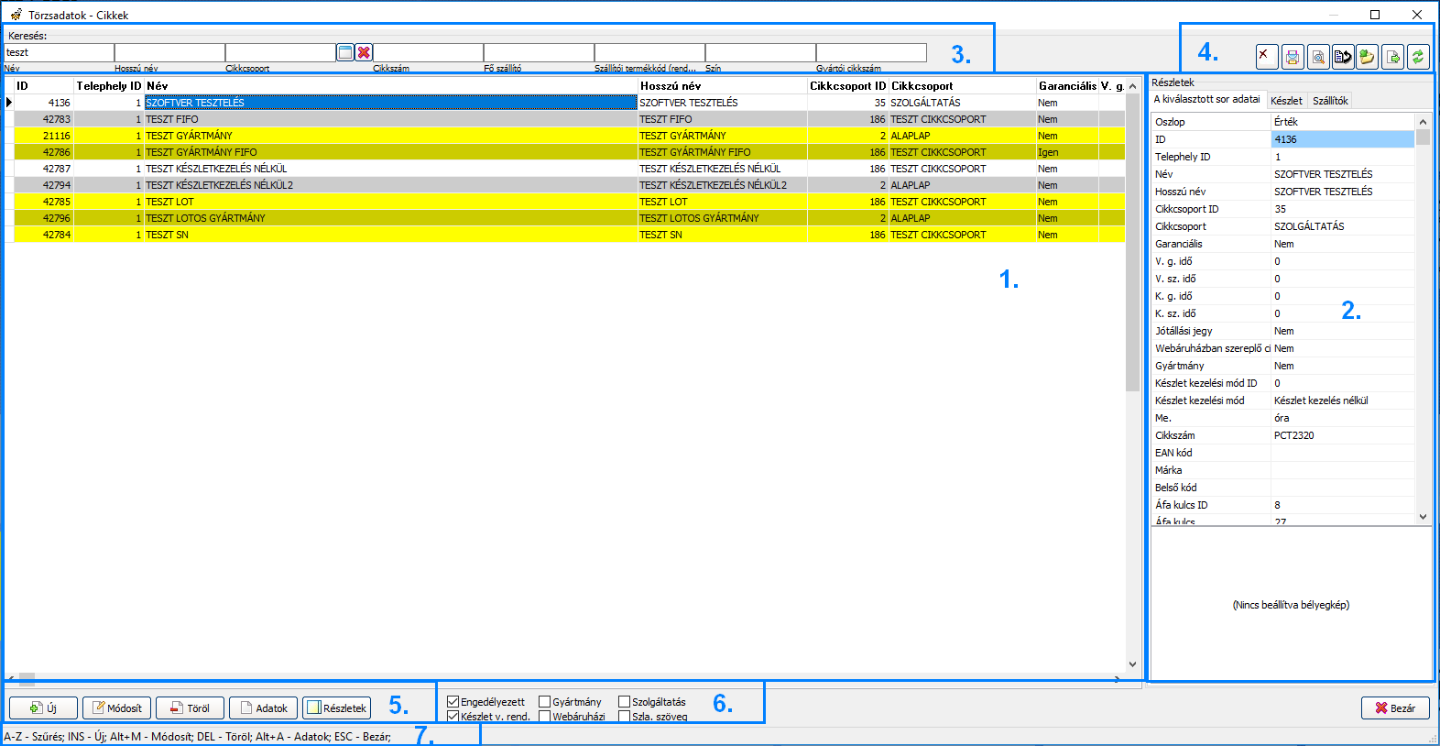The image size is (1440, 746).
Task: Click the up arrow above the main table scrollbar
Action: click(x=1132, y=86)
